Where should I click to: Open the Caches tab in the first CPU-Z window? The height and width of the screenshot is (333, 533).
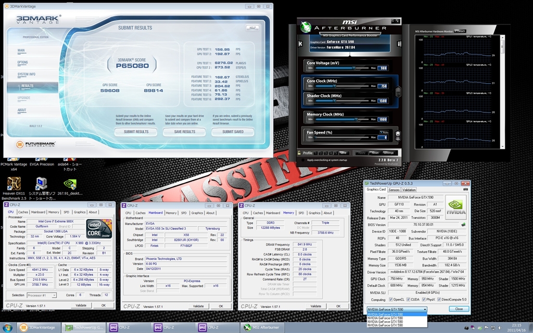tap(23, 212)
